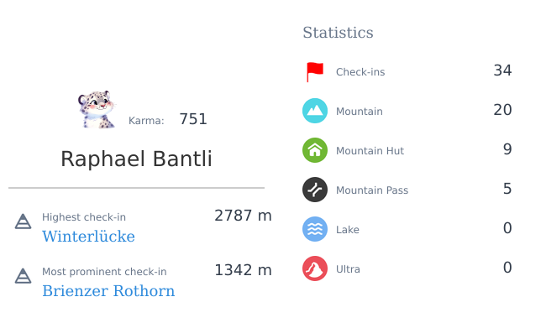The image size is (546, 323).
Task: Open the Winterlücke link
Action: tap(88, 237)
